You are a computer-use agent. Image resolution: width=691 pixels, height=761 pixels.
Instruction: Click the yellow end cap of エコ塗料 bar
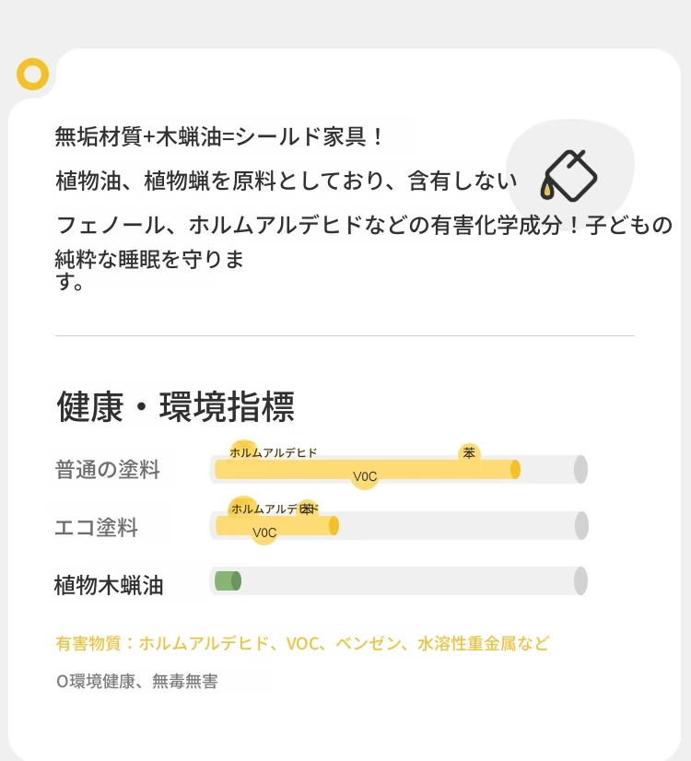coord(334,526)
